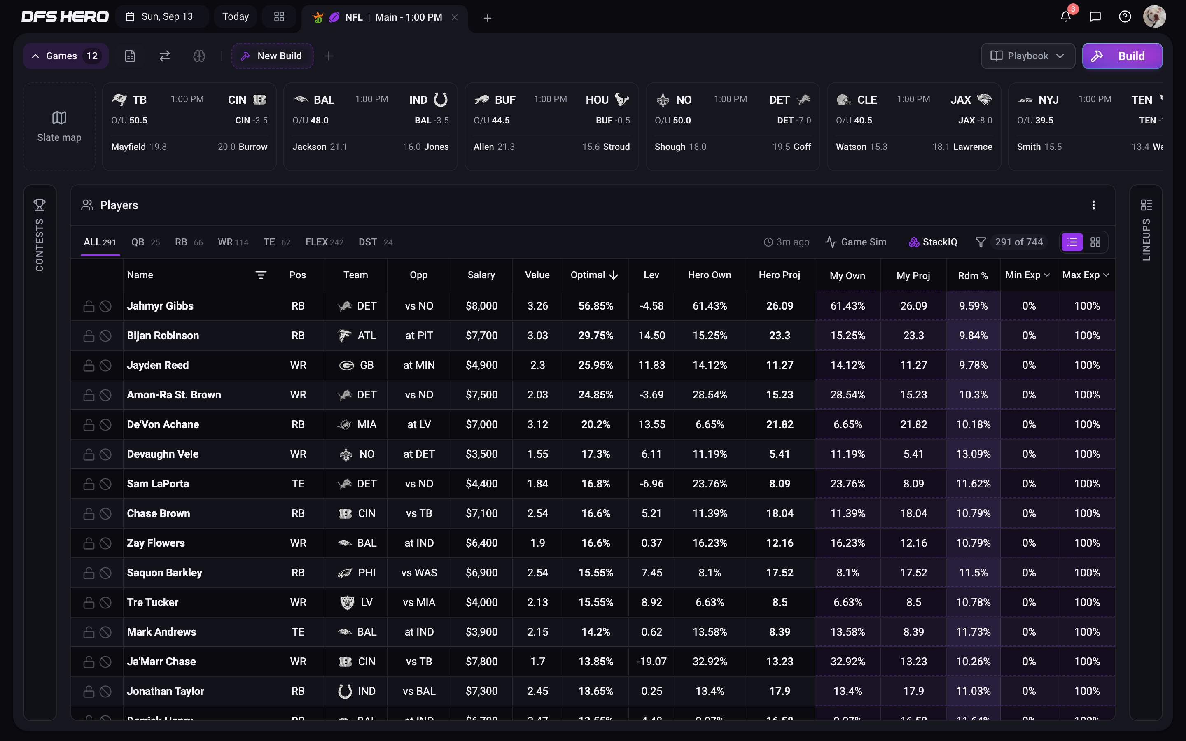Switch to list view of players

[1072, 242]
